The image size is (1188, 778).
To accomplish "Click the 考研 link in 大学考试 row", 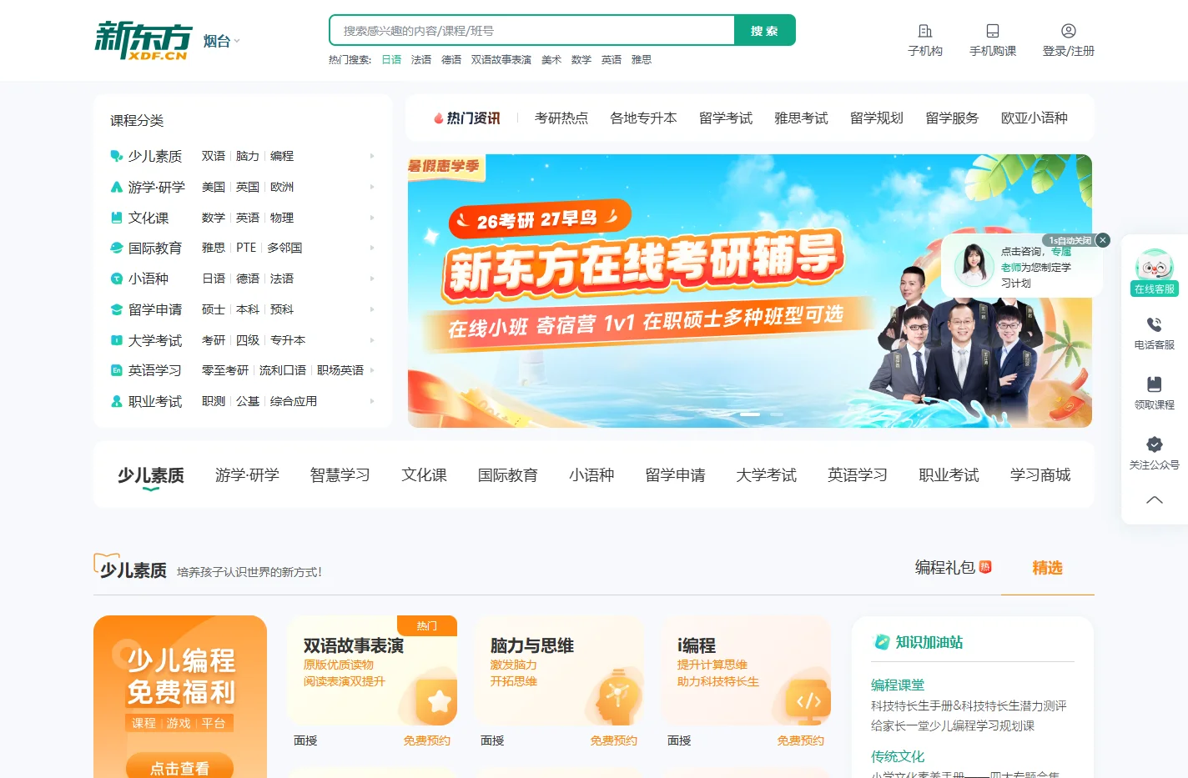I will [214, 340].
